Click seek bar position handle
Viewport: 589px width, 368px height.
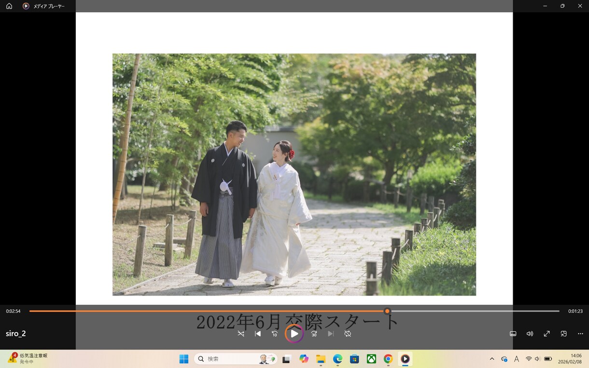tap(387, 311)
